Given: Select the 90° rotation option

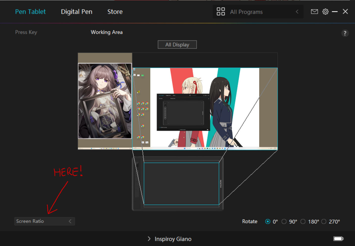Looking at the screenshot, I should (284, 222).
